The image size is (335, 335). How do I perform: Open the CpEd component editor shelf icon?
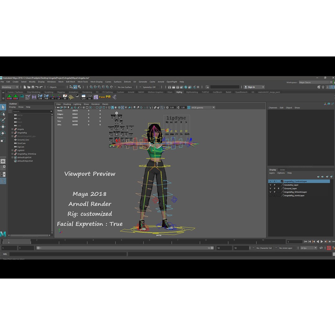click(83, 97)
